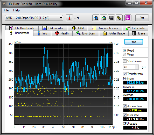Toggle the Access time checkbox

[x=125, y=106]
